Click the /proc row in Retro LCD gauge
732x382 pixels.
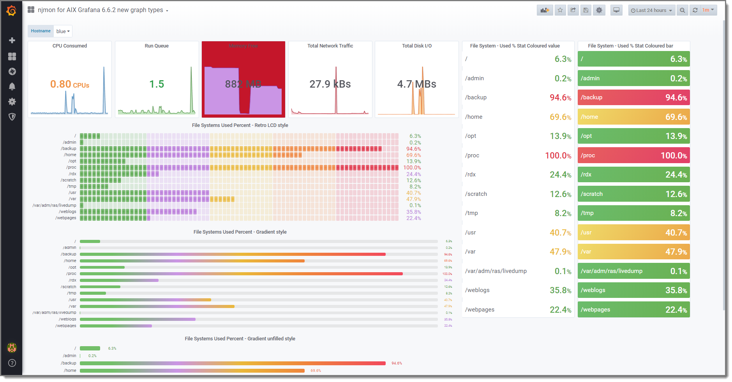pyautogui.click(x=239, y=167)
